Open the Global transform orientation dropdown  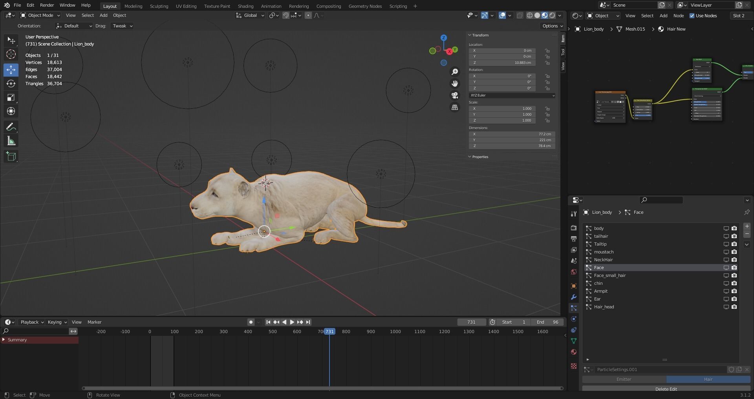tap(250, 15)
